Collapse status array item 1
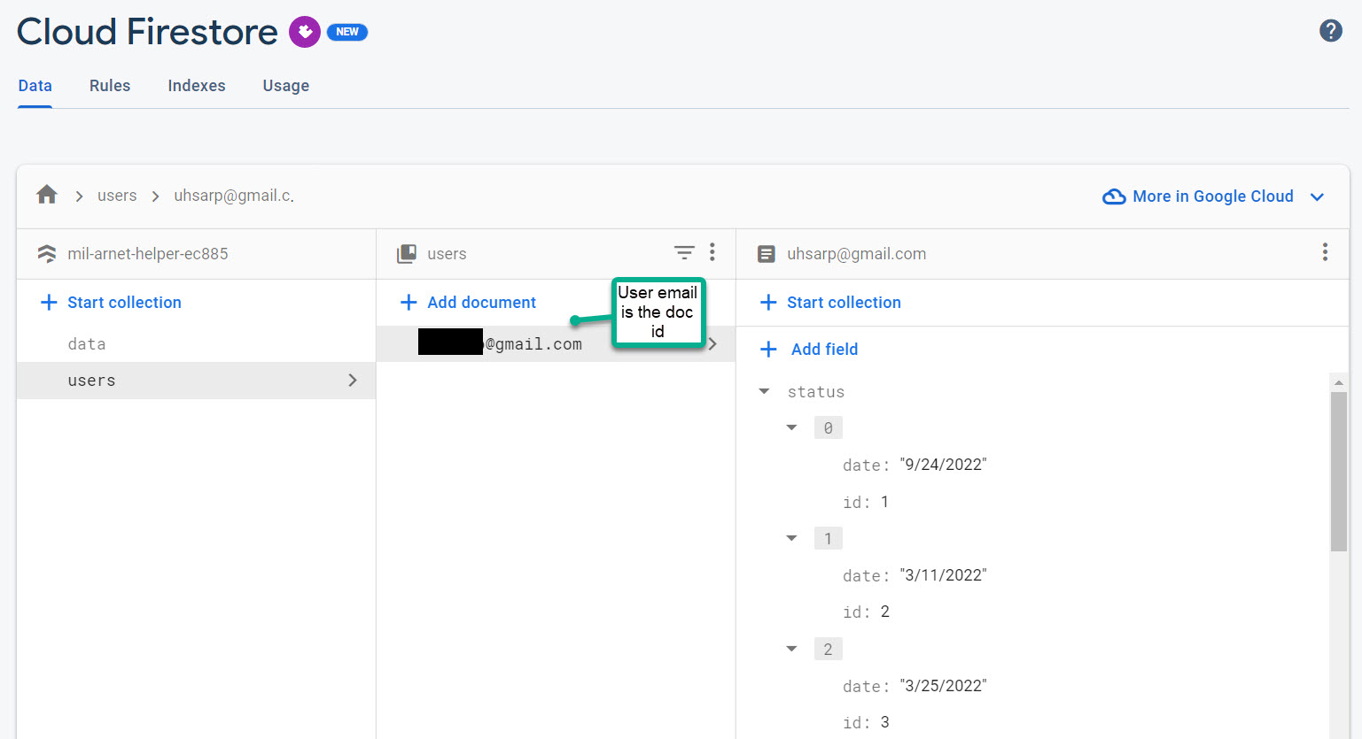This screenshot has width=1362, height=739. pos(791,538)
